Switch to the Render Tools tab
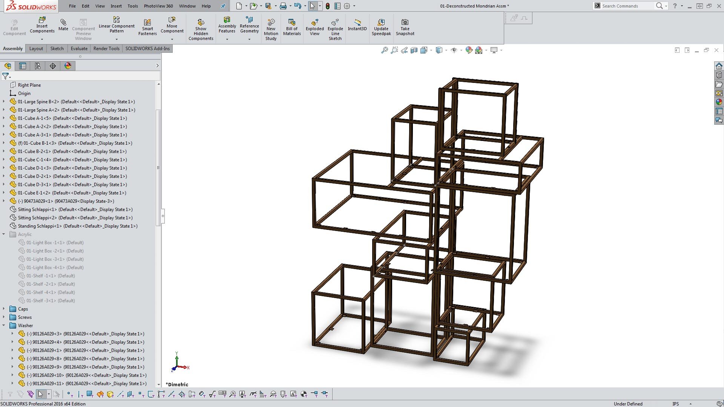 pyautogui.click(x=106, y=49)
